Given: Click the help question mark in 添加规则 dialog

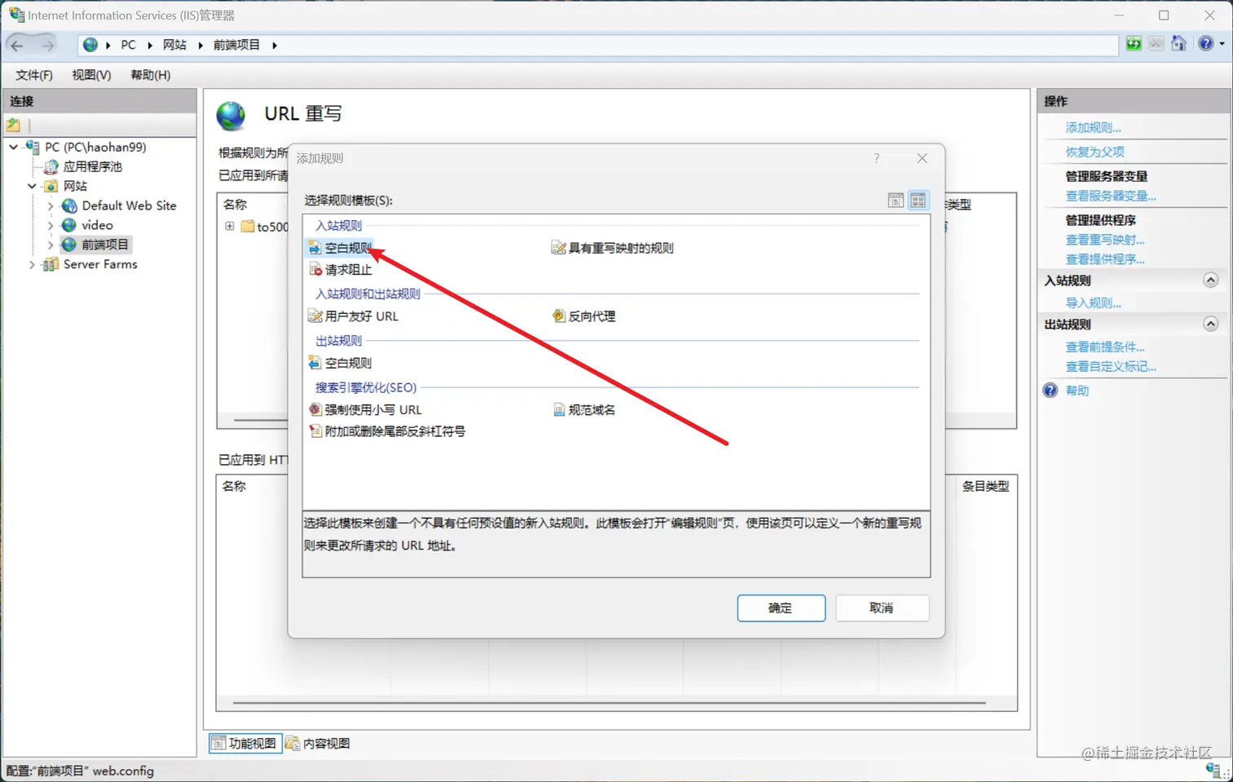Looking at the screenshot, I should click(x=877, y=158).
